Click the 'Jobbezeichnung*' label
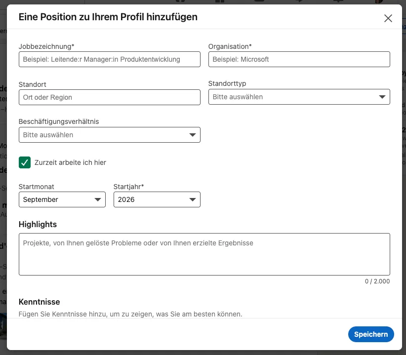Viewport: 406px width, 355px height. point(46,46)
